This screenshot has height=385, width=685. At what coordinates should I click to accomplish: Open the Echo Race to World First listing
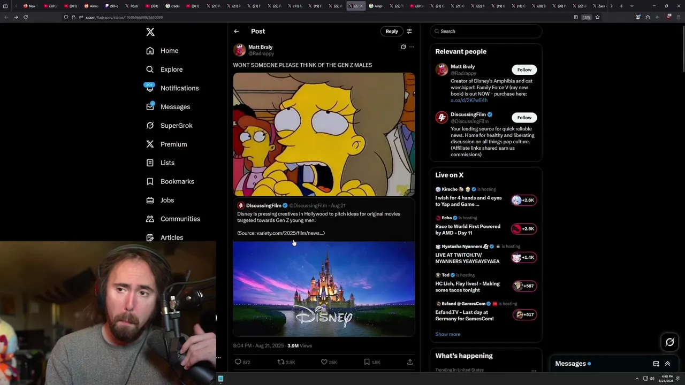pyautogui.click(x=485, y=226)
